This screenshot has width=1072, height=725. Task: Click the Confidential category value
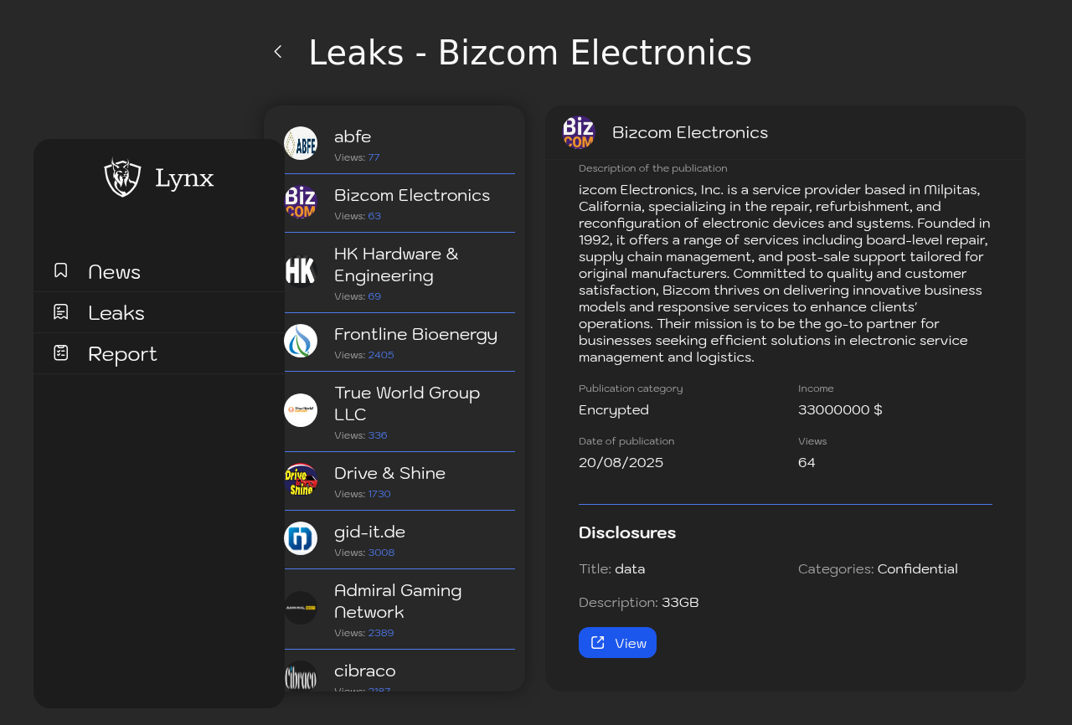[918, 569]
